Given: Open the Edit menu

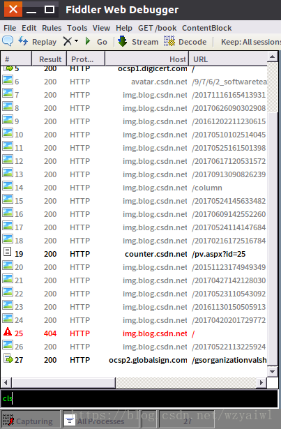Looking at the screenshot, I should pyautogui.click(x=29, y=28).
